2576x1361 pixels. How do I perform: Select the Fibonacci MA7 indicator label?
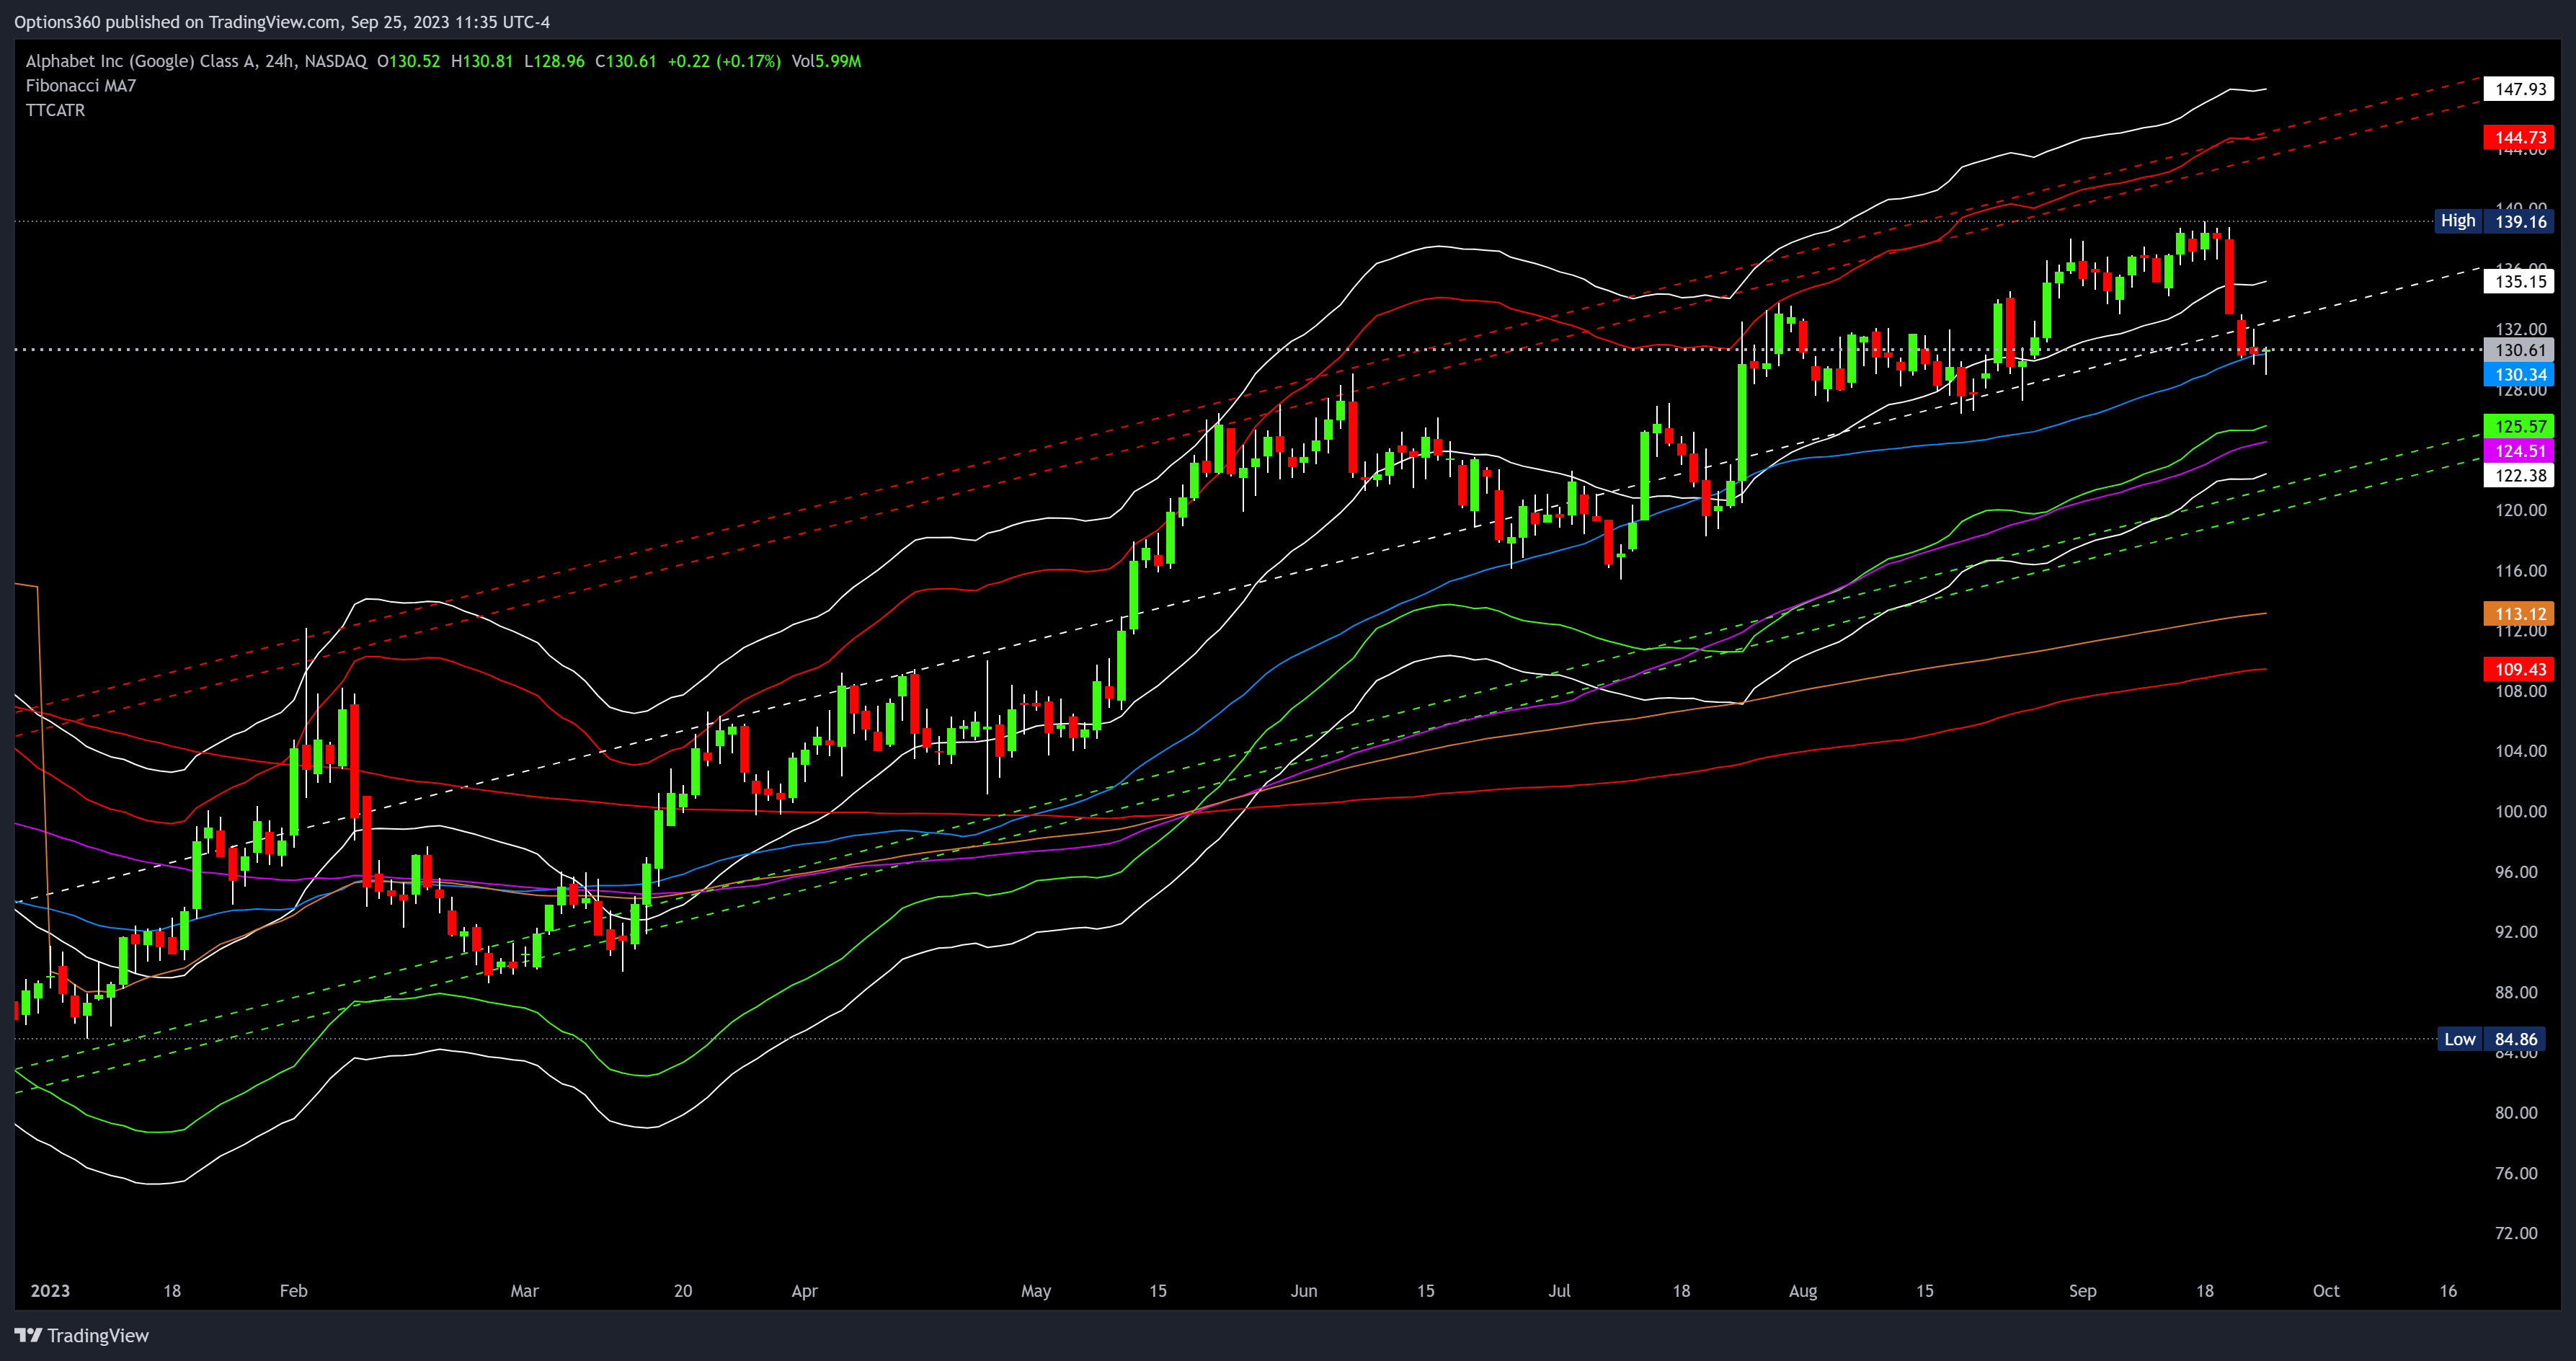click(81, 86)
